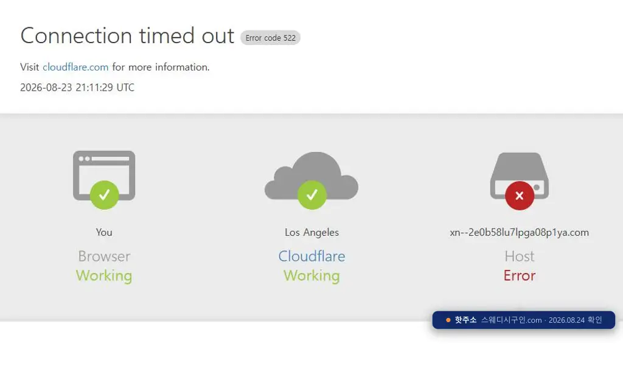Click the 'You' label
623x389 pixels.
click(104, 232)
